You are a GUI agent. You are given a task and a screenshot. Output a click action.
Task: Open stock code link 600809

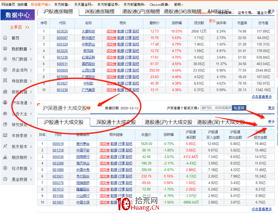pyautogui.click(x=62, y=70)
